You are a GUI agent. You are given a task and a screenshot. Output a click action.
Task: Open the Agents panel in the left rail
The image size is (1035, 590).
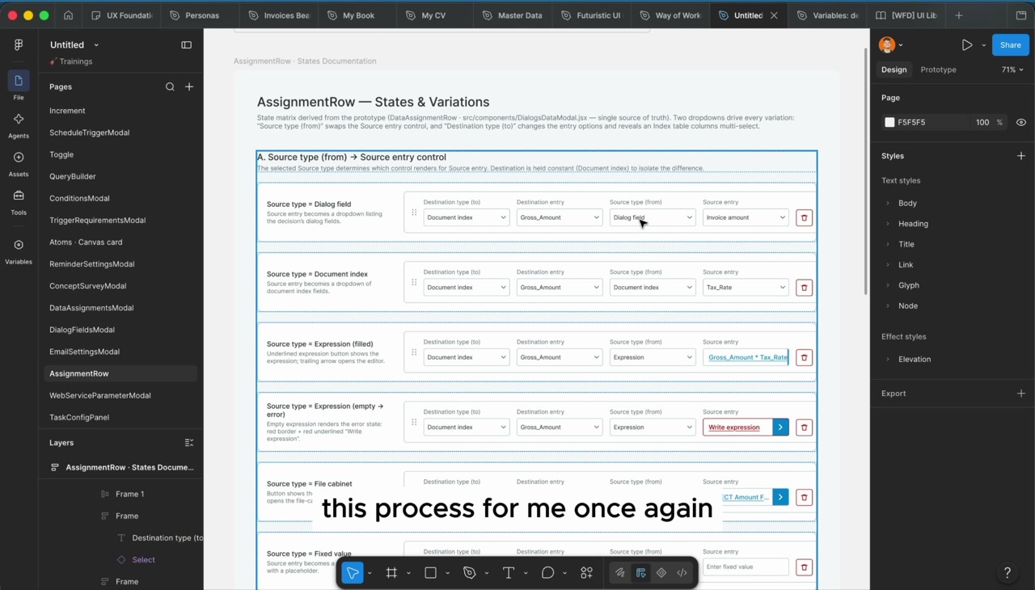19,124
